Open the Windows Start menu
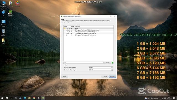The width and height of the screenshot is (177, 100). coord(2,98)
